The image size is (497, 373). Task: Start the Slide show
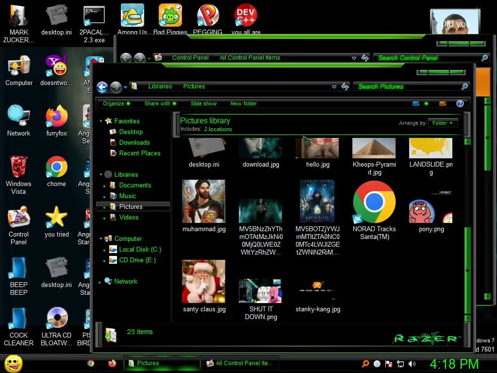tap(203, 103)
